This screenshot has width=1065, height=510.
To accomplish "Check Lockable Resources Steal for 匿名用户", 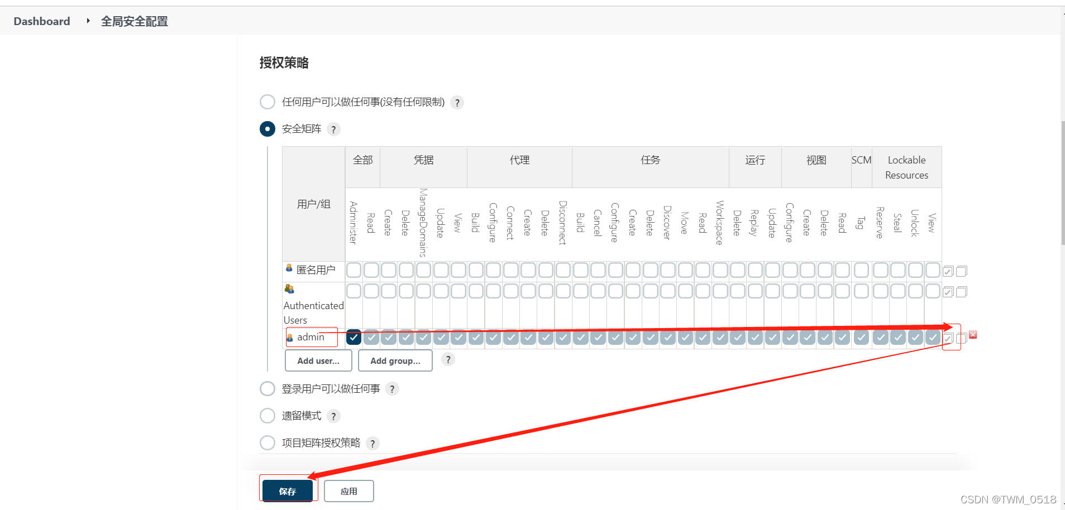I will pos(897,270).
